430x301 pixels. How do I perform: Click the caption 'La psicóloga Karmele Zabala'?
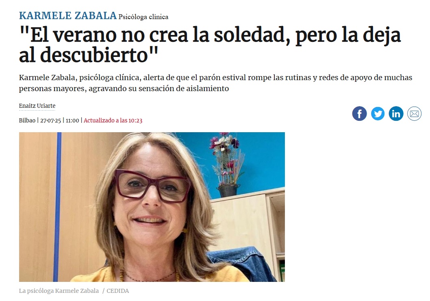click(59, 291)
